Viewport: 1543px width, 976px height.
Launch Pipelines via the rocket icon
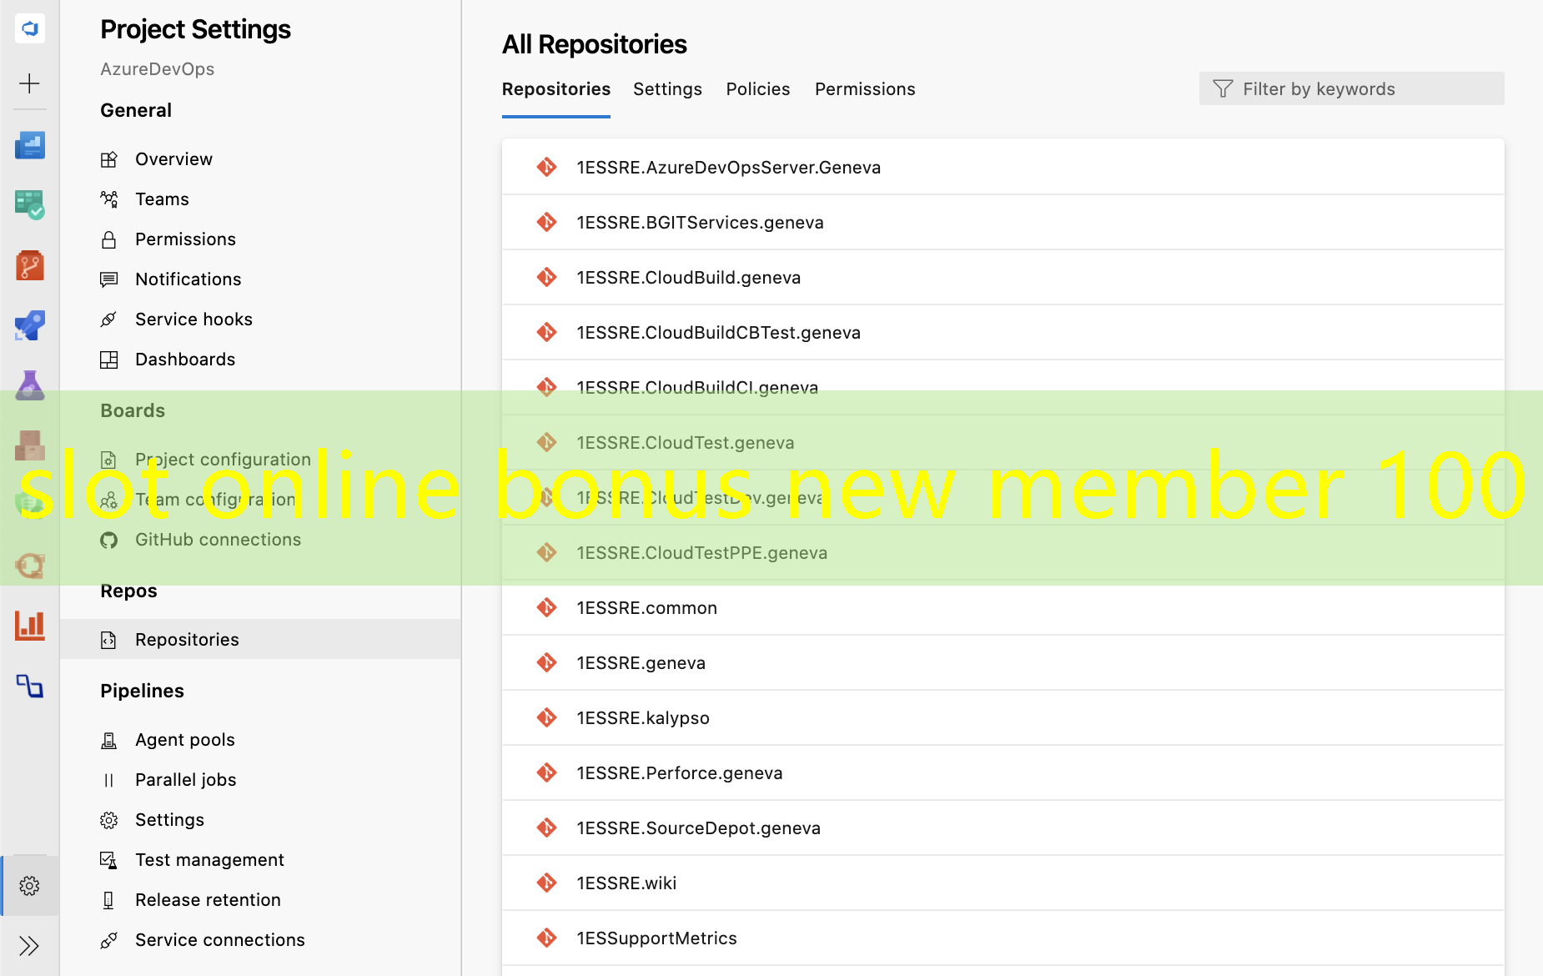30,325
